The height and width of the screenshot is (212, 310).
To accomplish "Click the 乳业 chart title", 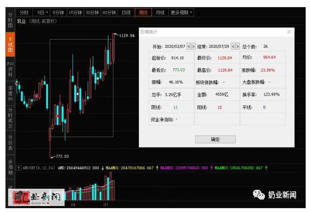I will coord(21,21).
